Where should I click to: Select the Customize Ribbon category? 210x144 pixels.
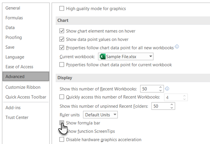pyautogui.click(x=23, y=87)
